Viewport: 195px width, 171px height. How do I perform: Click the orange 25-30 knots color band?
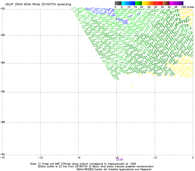pos(152,3)
